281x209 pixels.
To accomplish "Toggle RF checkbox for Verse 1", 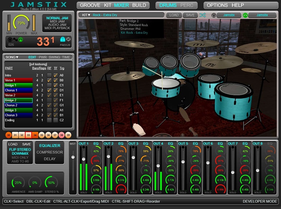I will tap(49, 80).
